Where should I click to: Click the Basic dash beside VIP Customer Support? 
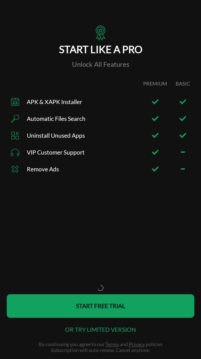click(x=183, y=152)
